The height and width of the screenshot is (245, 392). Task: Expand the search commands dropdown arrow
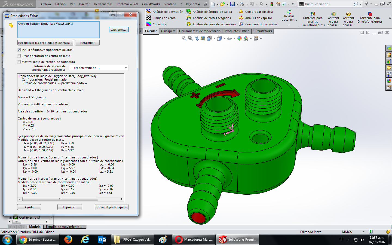click(360, 4)
